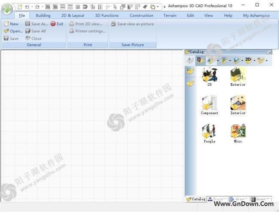The height and width of the screenshot is (212, 279).
Task: Open the Terrain ribbon tab
Action: 170,15
